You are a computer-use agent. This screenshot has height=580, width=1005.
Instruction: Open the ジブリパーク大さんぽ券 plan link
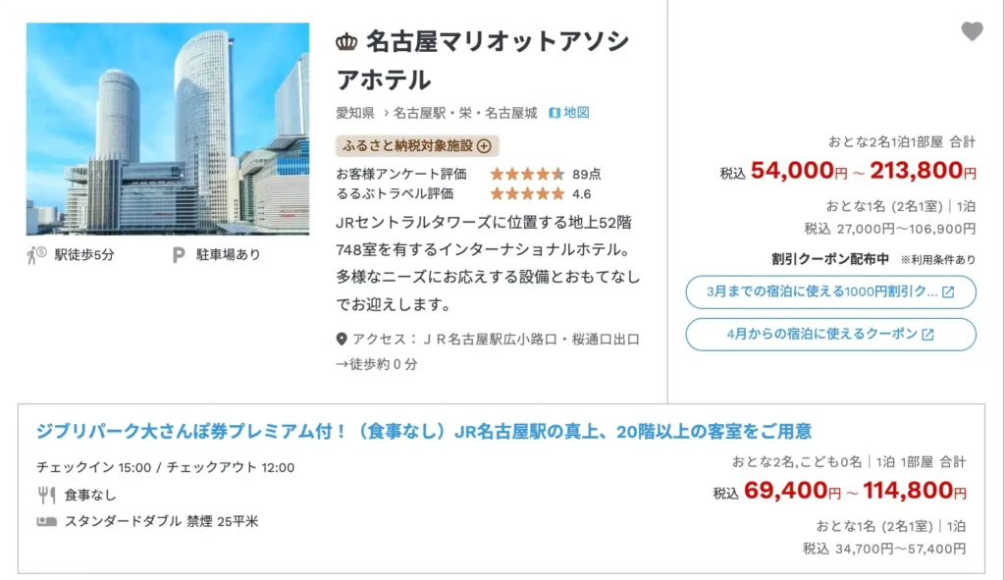[x=424, y=432]
